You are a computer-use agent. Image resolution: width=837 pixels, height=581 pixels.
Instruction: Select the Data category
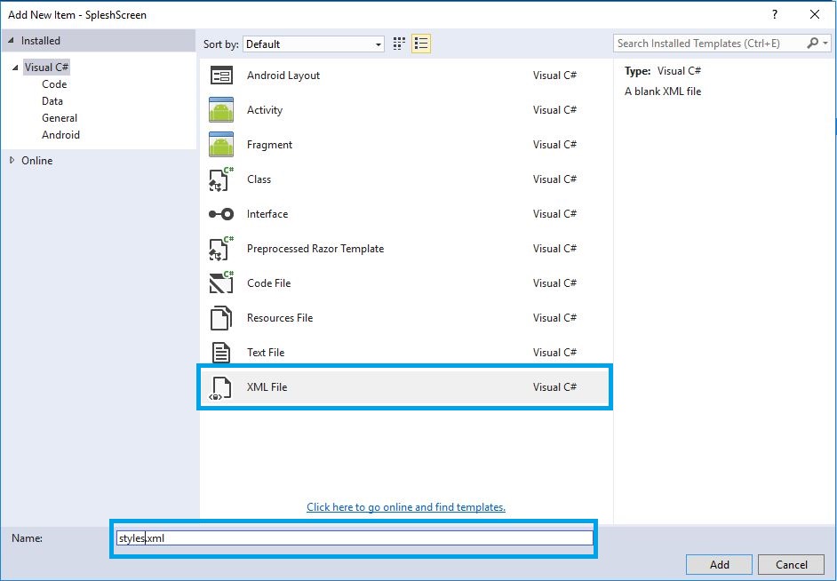click(52, 101)
